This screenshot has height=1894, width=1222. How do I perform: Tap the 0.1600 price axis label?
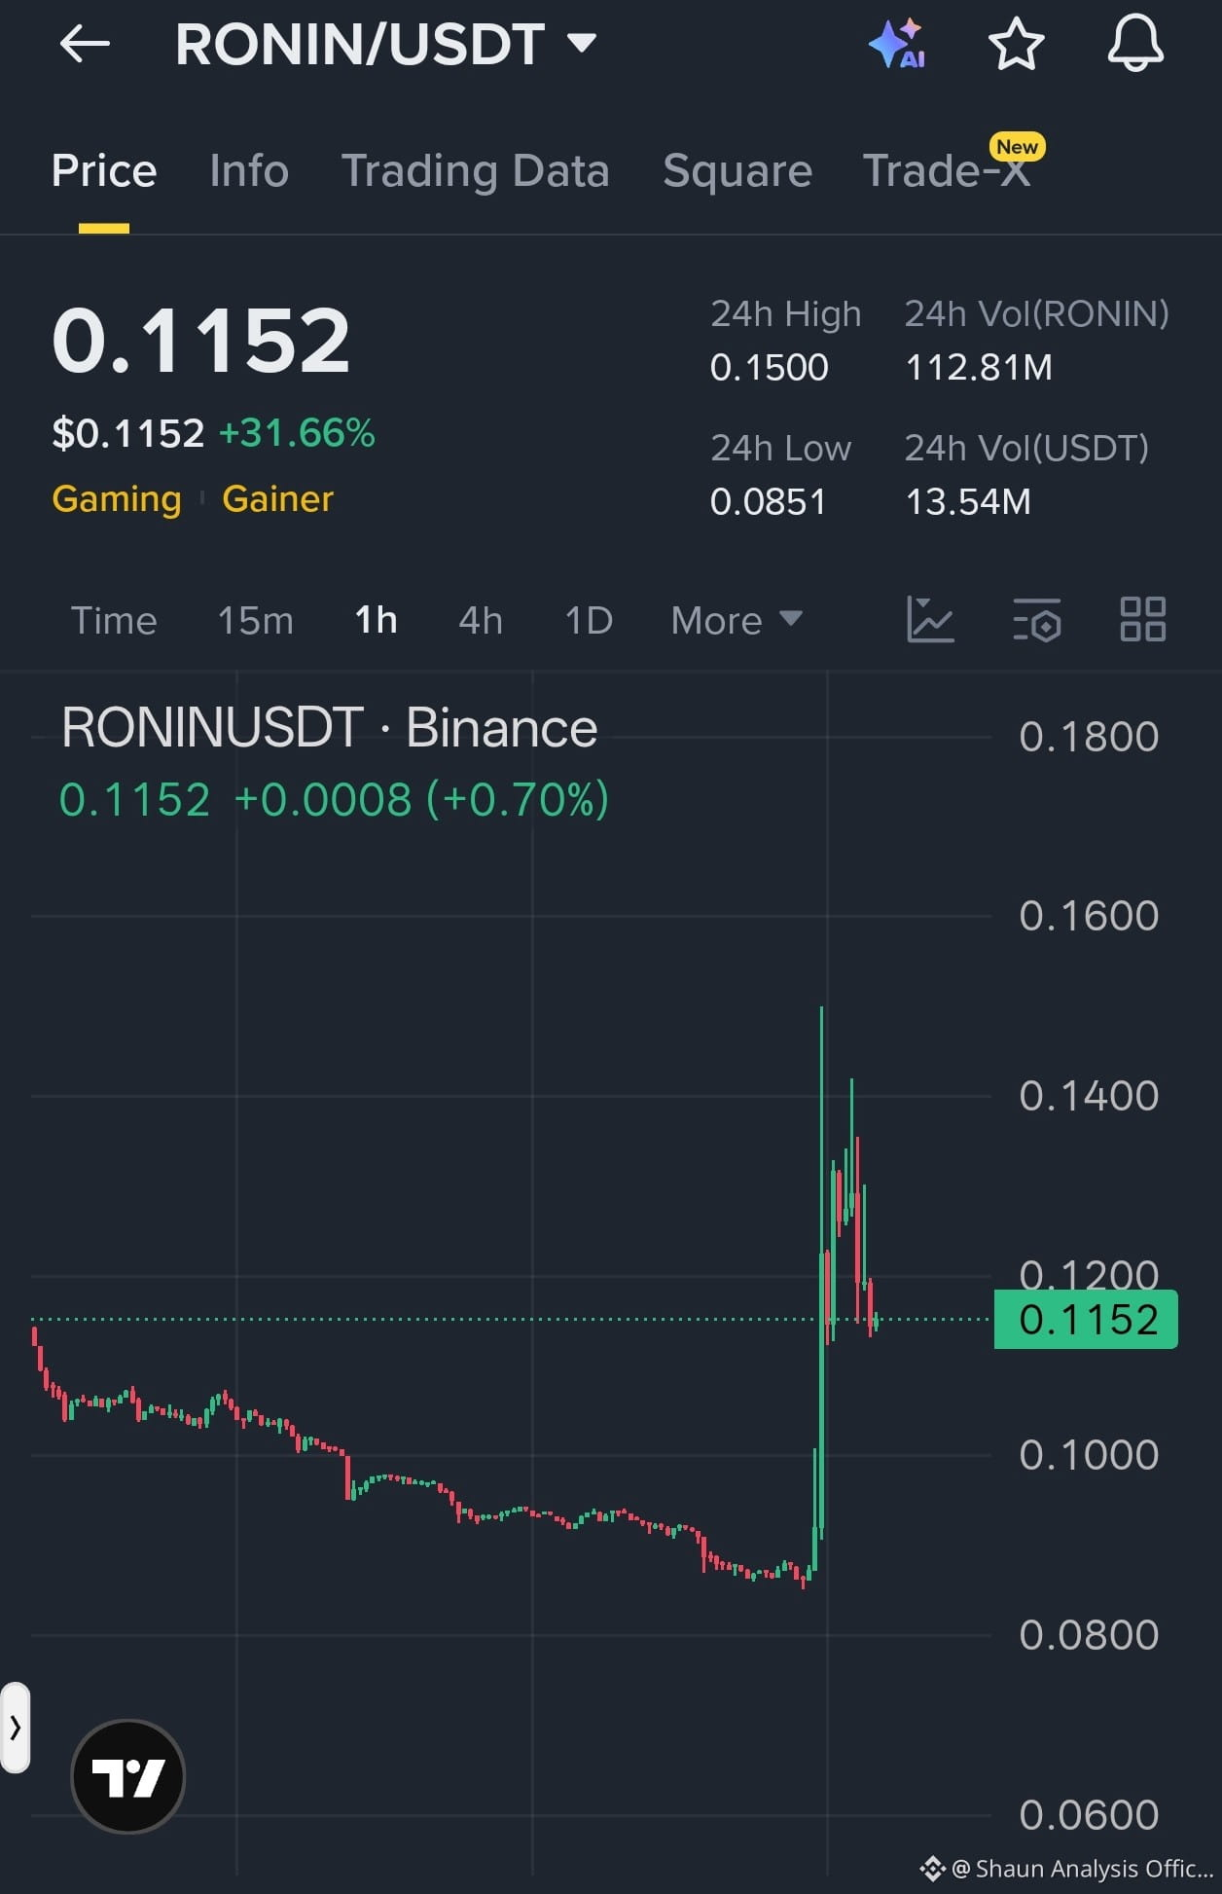pos(1089,916)
